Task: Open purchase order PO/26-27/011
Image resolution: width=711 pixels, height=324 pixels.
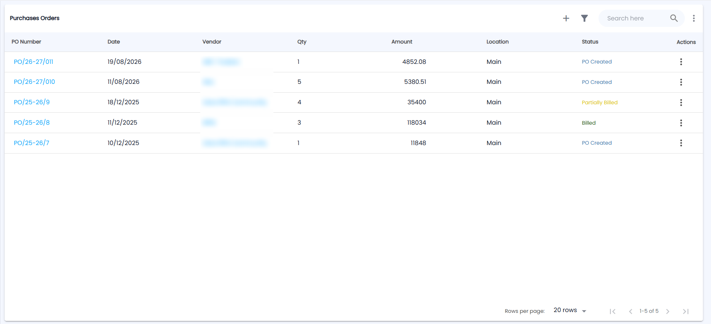Action: pos(34,62)
